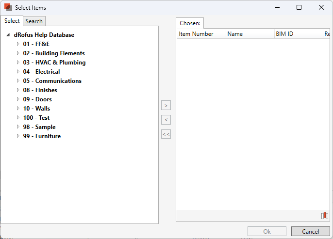The image size is (333, 239).
Task: Click the BIM ID column header
Action: tap(284, 34)
